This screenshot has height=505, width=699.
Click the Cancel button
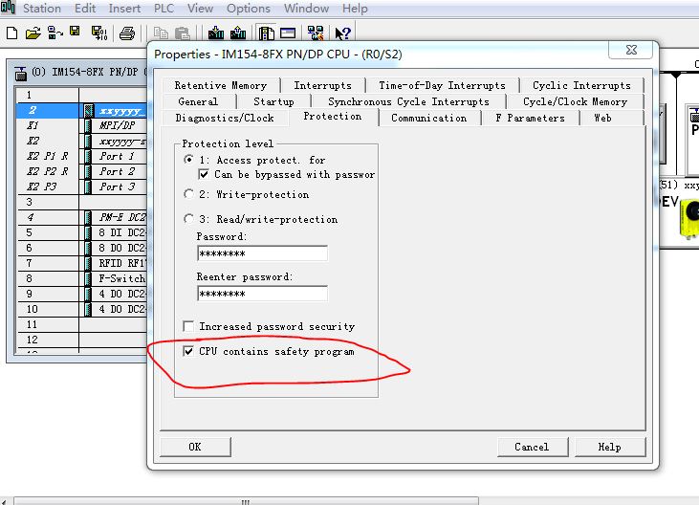click(533, 447)
